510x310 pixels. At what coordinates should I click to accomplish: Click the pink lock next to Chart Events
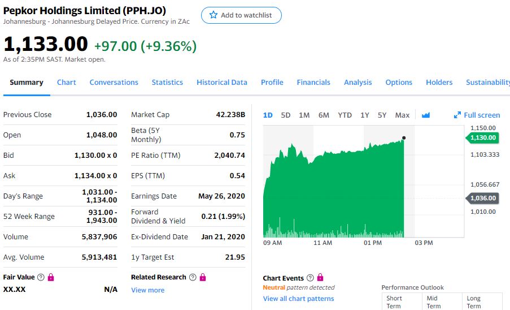pos(320,278)
